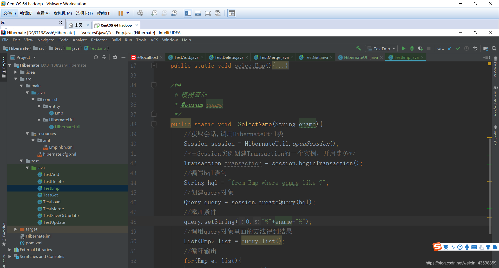Hide the Project panel with minus icon
Screen dimensions: 499x268
coord(123,57)
